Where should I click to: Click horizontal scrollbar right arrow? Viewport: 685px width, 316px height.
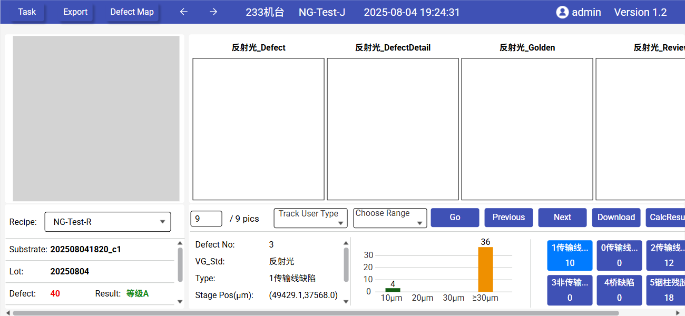678,313
